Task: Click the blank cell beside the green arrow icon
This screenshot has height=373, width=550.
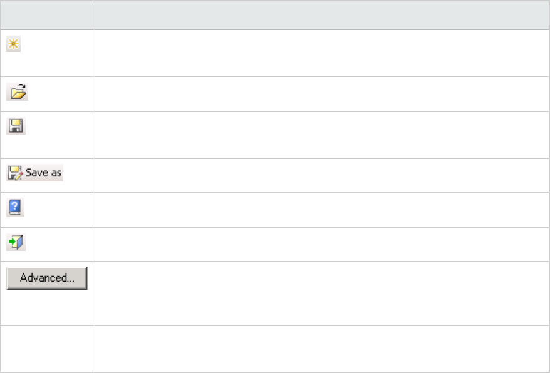Action: coord(322,244)
